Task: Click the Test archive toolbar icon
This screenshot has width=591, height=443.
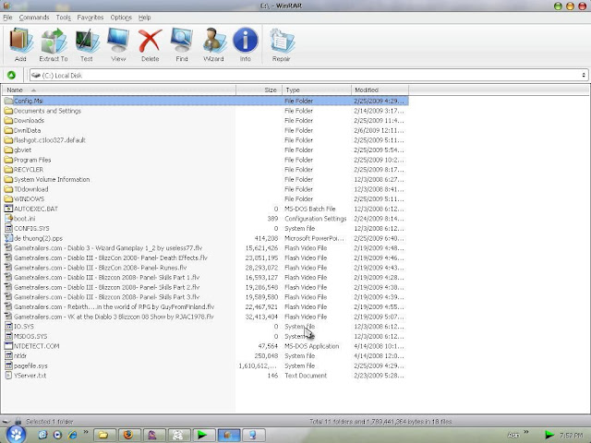Action: (87, 41)
